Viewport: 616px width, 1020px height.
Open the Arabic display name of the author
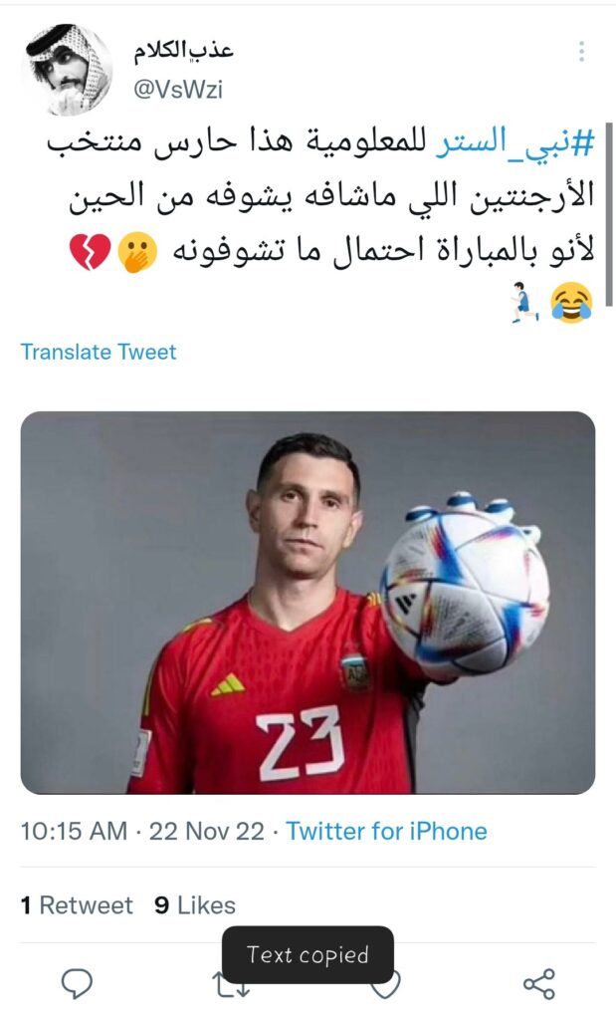[183, 52]
